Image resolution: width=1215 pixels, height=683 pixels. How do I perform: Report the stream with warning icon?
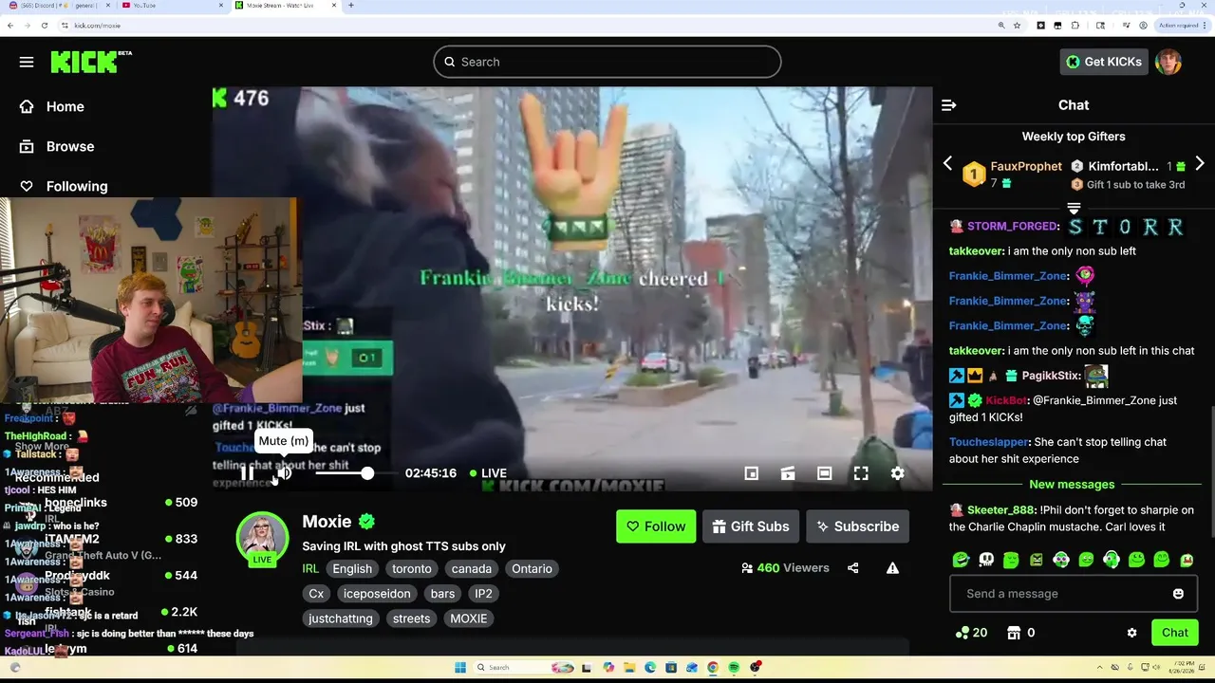[892, 568]
